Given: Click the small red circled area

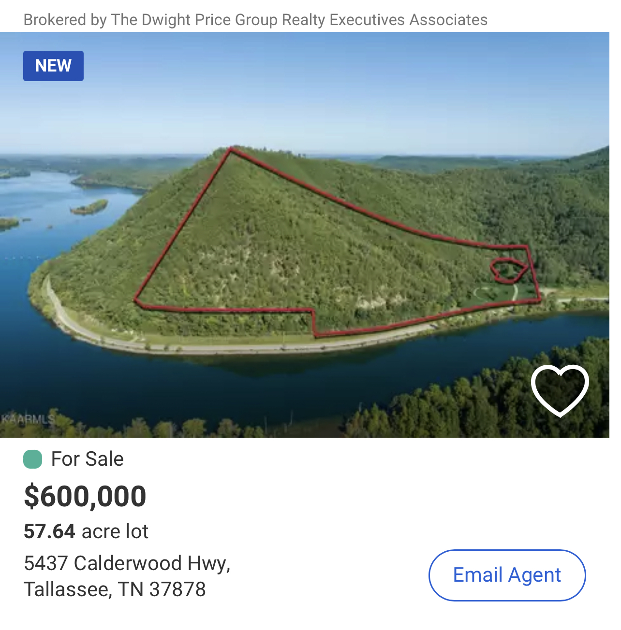Looking at the screenshot, I should (x=508, y=270).
